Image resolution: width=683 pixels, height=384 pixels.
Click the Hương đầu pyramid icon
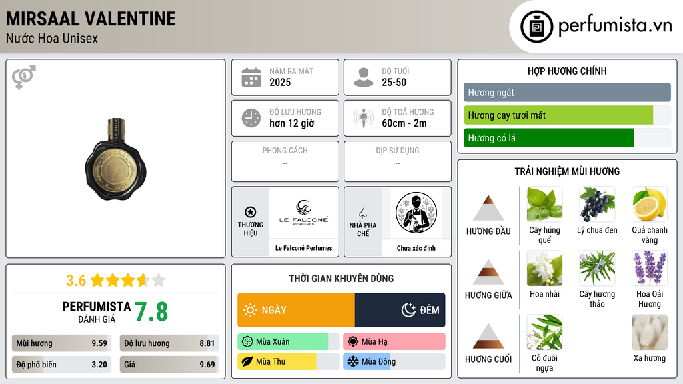click(x=488, y=208)
